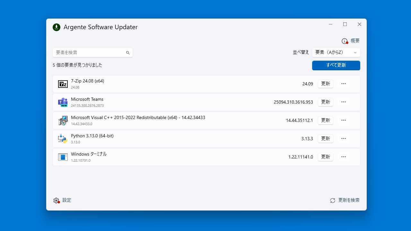The width and height of the screenshot is (411, 231).
Task: Click the new version 1.22.11141.0 value
Action: (x=301, y=157)
